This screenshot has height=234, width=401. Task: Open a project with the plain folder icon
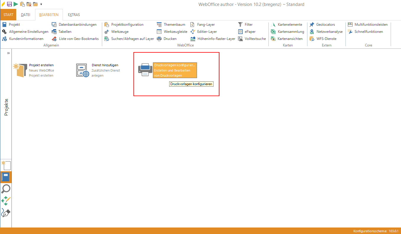pos(35,4)
